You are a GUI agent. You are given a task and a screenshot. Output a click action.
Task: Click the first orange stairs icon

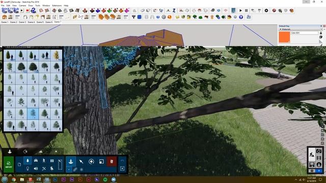pyautogui.click(x=101, y=17)
